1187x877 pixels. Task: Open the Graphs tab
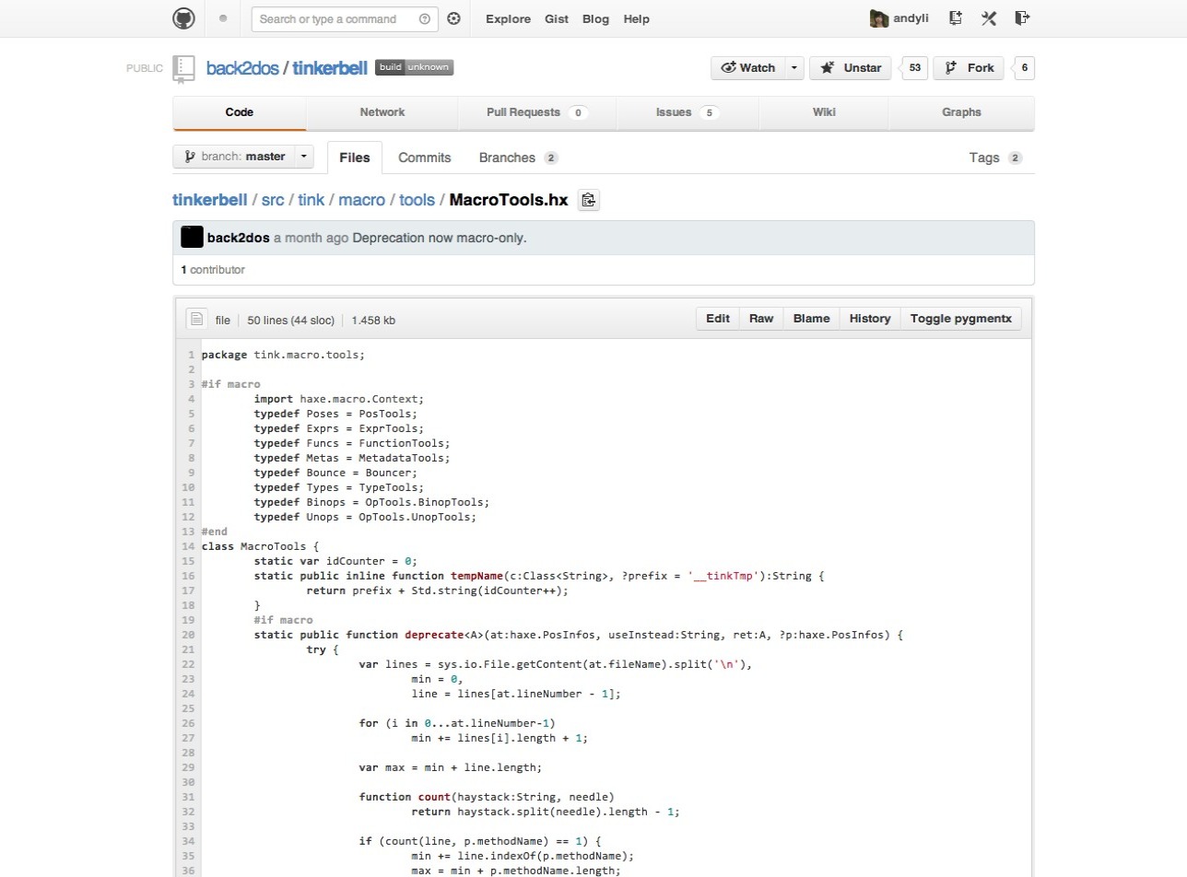(x=961, y=112)
